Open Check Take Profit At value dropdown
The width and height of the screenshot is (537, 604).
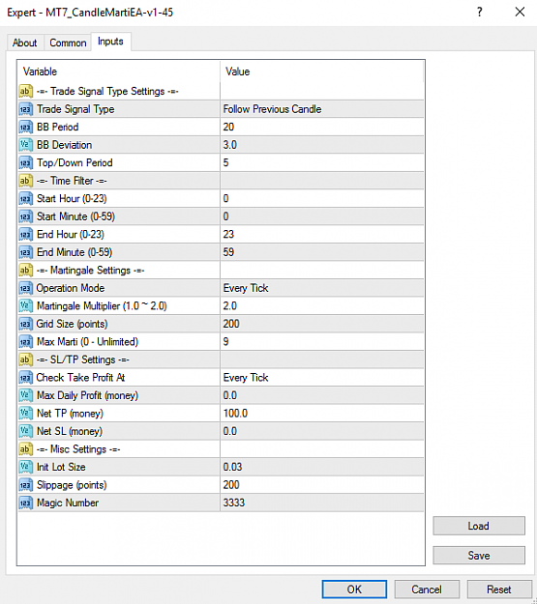322,378
